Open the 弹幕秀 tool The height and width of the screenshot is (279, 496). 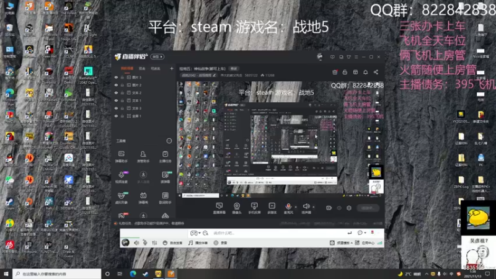tap(143, 198)
